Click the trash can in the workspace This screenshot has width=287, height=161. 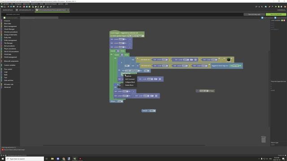tap(263, 140)
